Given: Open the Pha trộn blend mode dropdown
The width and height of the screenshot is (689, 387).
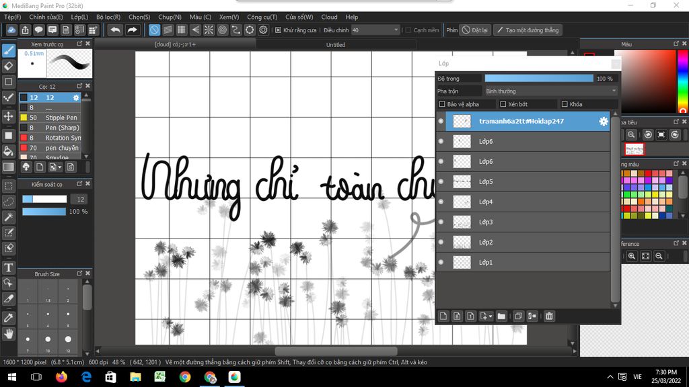Looking at the screenshot, I should (x=550, y=91).
